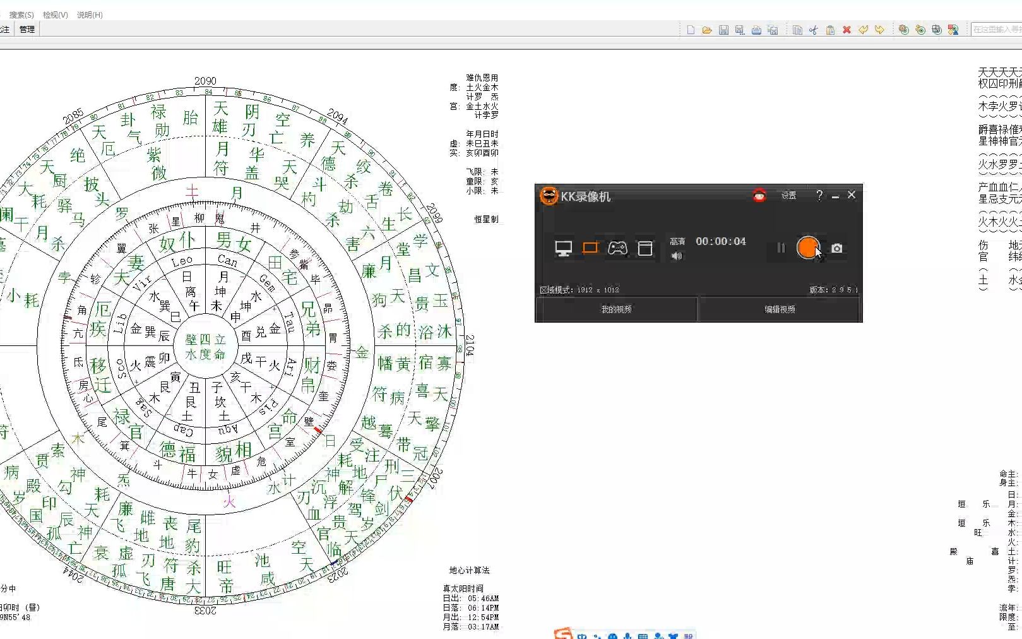Click the 日出: 05:46AM text
The width and height of the screenshot is (1022, 639).
tap(470, 598)
